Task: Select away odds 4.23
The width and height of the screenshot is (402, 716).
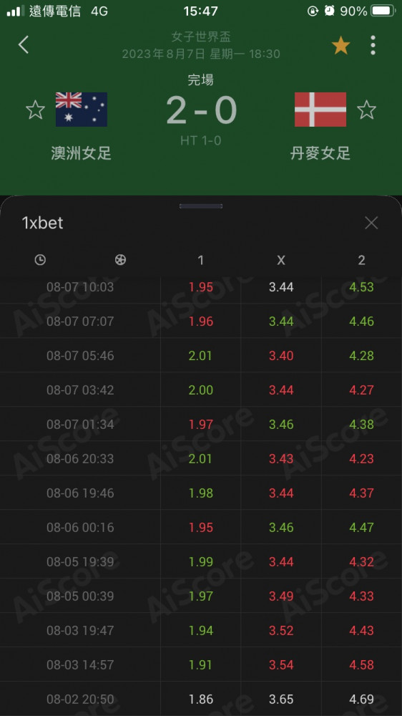Action: pos(361,458)
